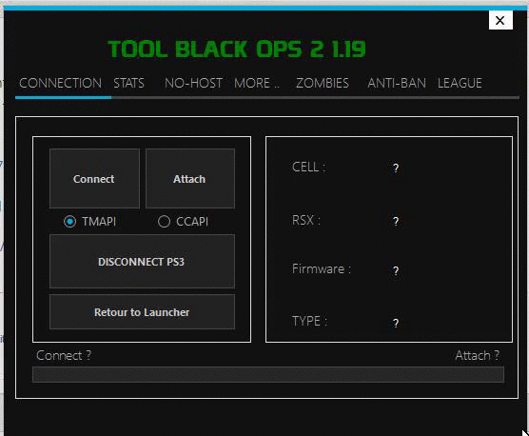Click the CELL : label

[308, 167]
